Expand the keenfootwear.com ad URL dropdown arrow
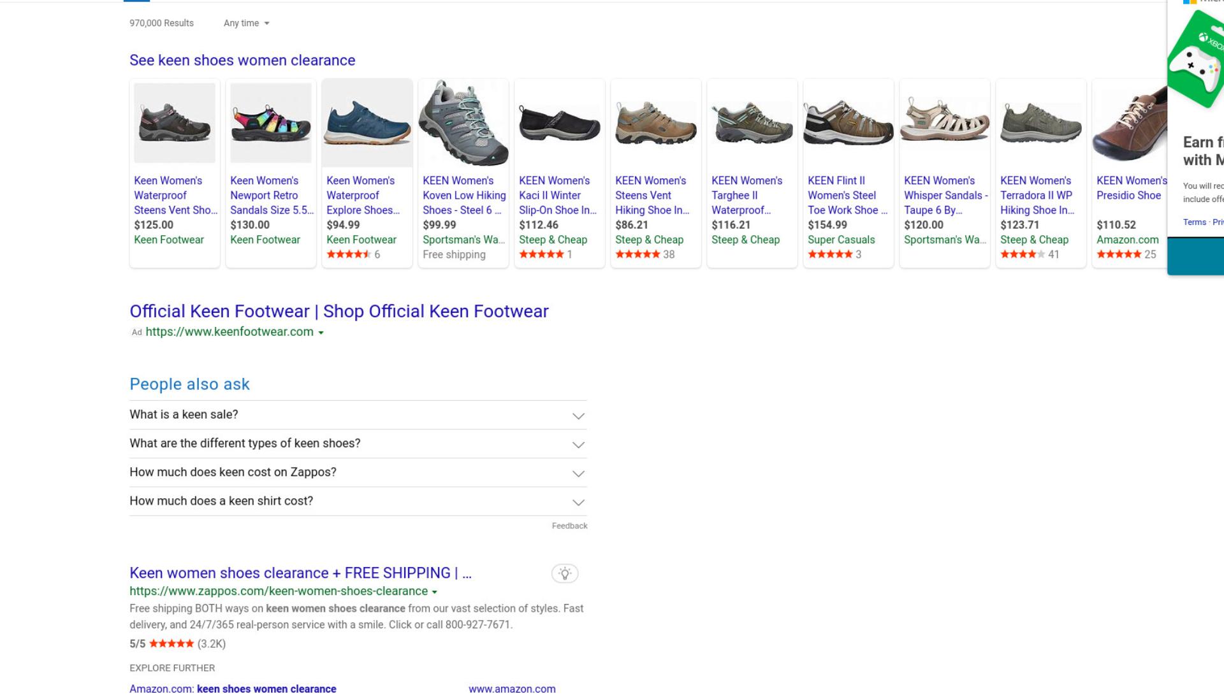Viewport: 1224px width, 699px height. tap(321, 333)
